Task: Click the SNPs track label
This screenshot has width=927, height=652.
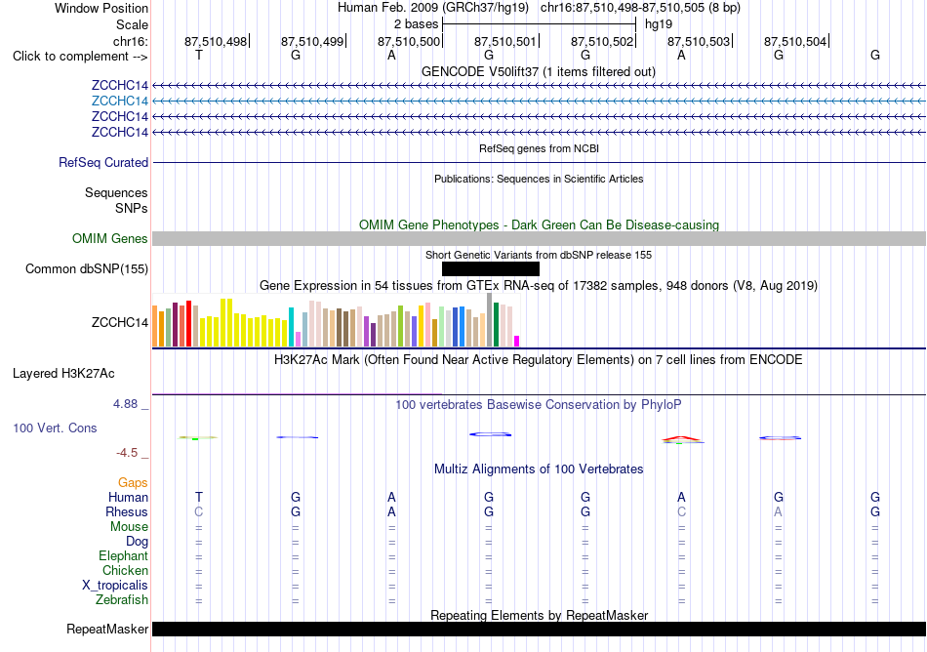Action: pos(132,208)
